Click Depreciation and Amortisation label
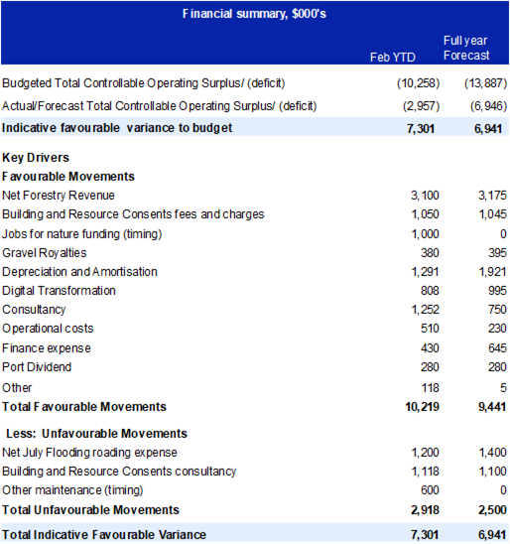This screenshot has height=544, width=510. click(x=79, y=272)
